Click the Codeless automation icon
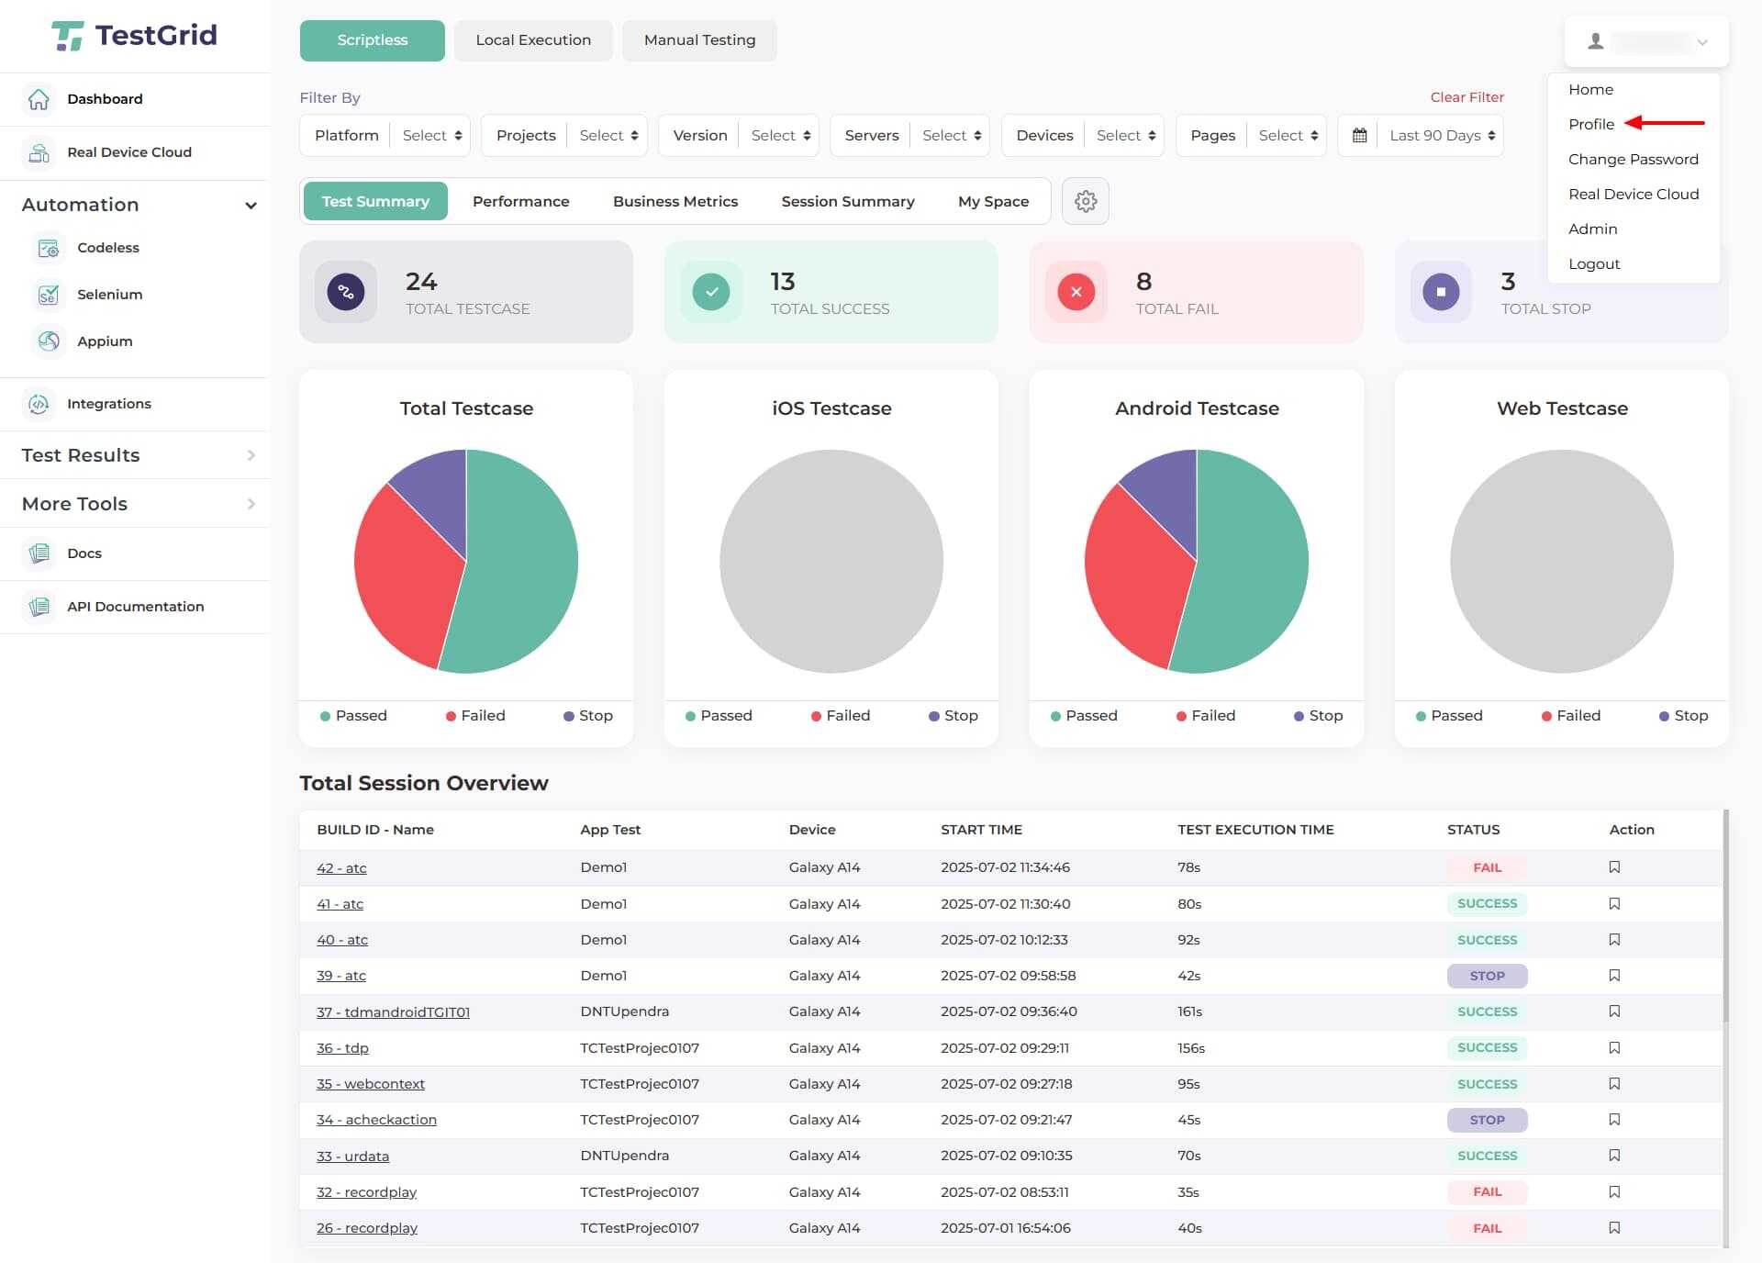Image resolution: width=1762 pixels, height=1263 pixels. [49, 248]
